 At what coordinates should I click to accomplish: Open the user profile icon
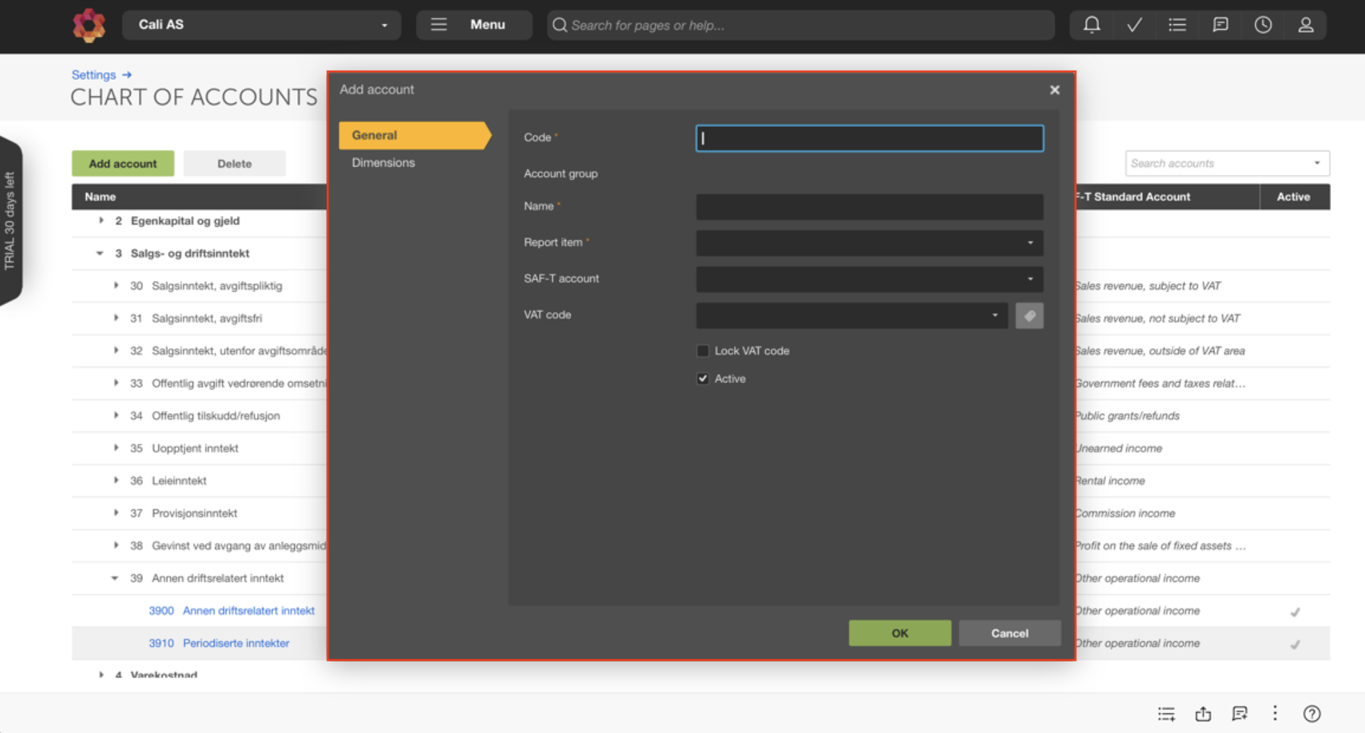click(x=1305, y=25)
